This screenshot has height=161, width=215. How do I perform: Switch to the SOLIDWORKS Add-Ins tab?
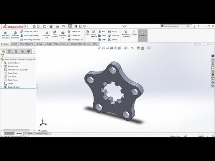click(80, 44)
